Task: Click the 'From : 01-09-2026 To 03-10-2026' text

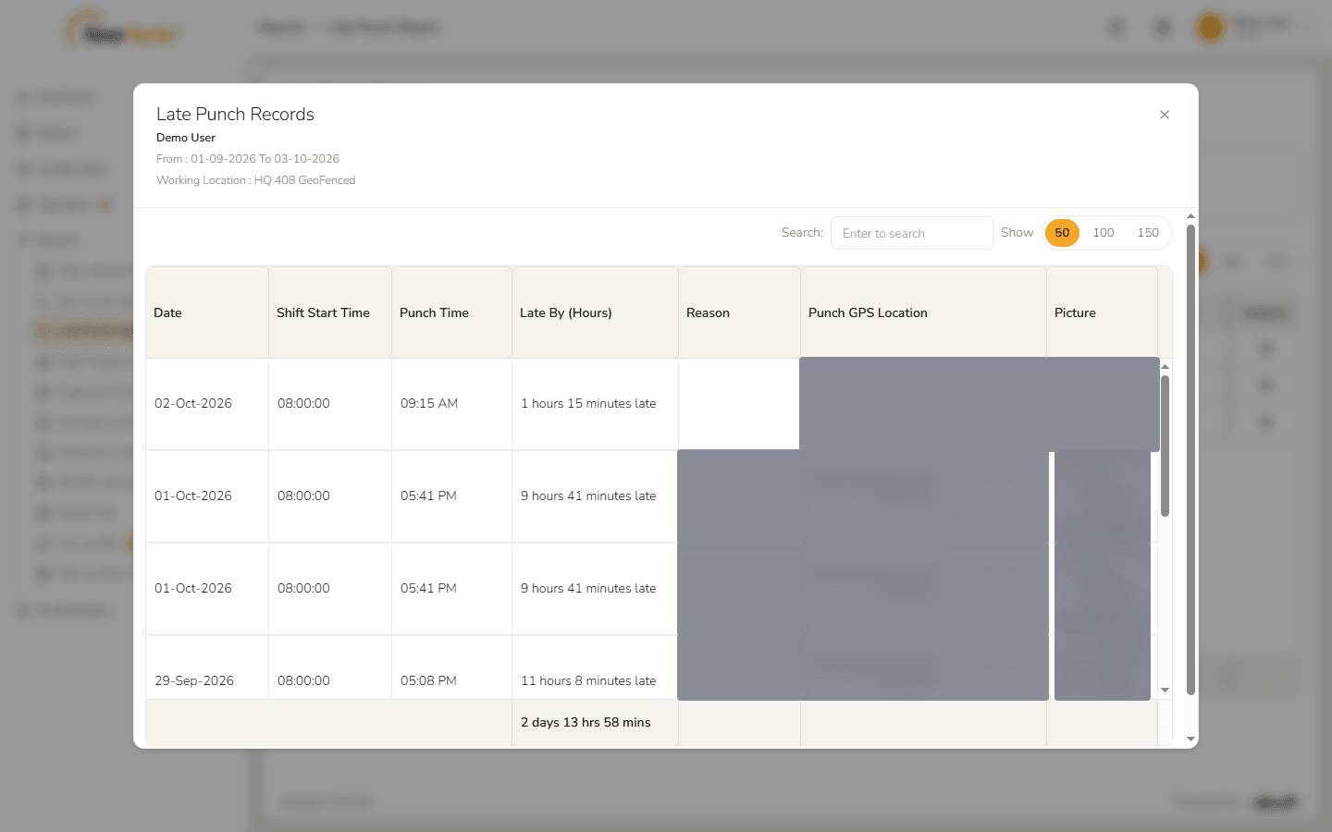Action: point(248,159)
